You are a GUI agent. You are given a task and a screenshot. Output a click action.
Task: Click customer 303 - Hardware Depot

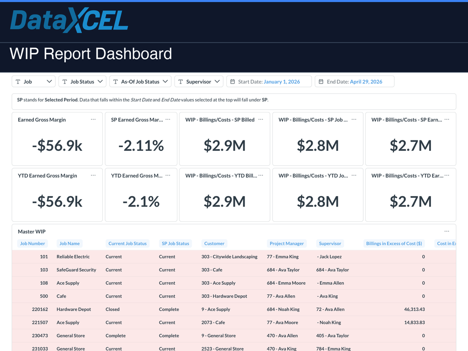point(224,296)
